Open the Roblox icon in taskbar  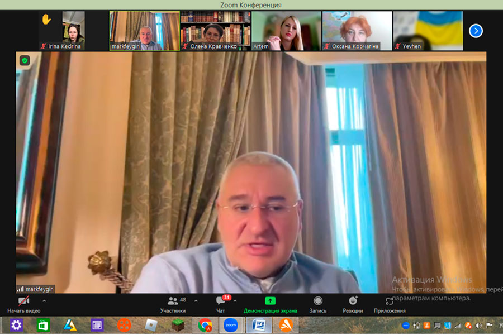(x=151, y=326)
